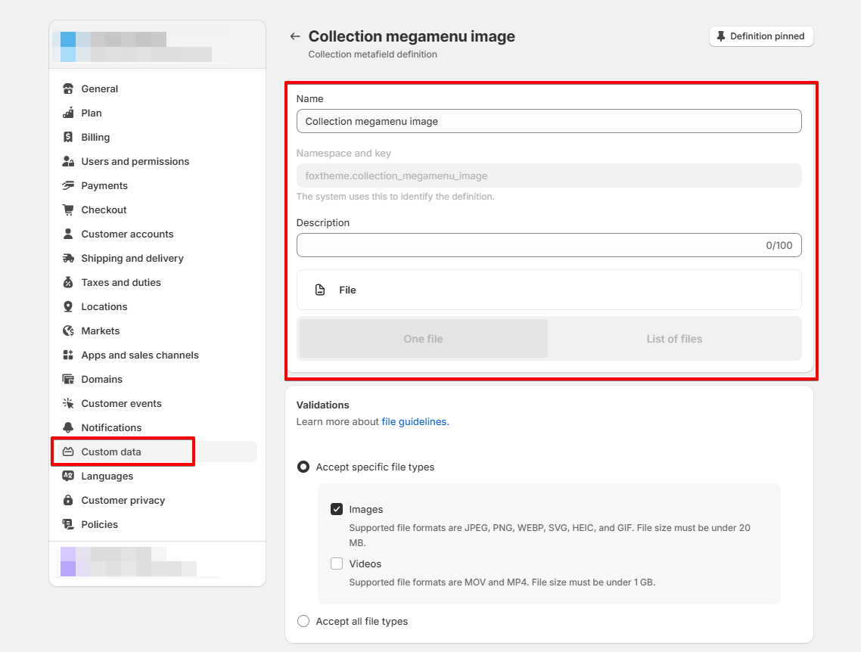This screenshot has width=861, height=652.
Task: Open Customer events settings
Action: coord(157,403)
